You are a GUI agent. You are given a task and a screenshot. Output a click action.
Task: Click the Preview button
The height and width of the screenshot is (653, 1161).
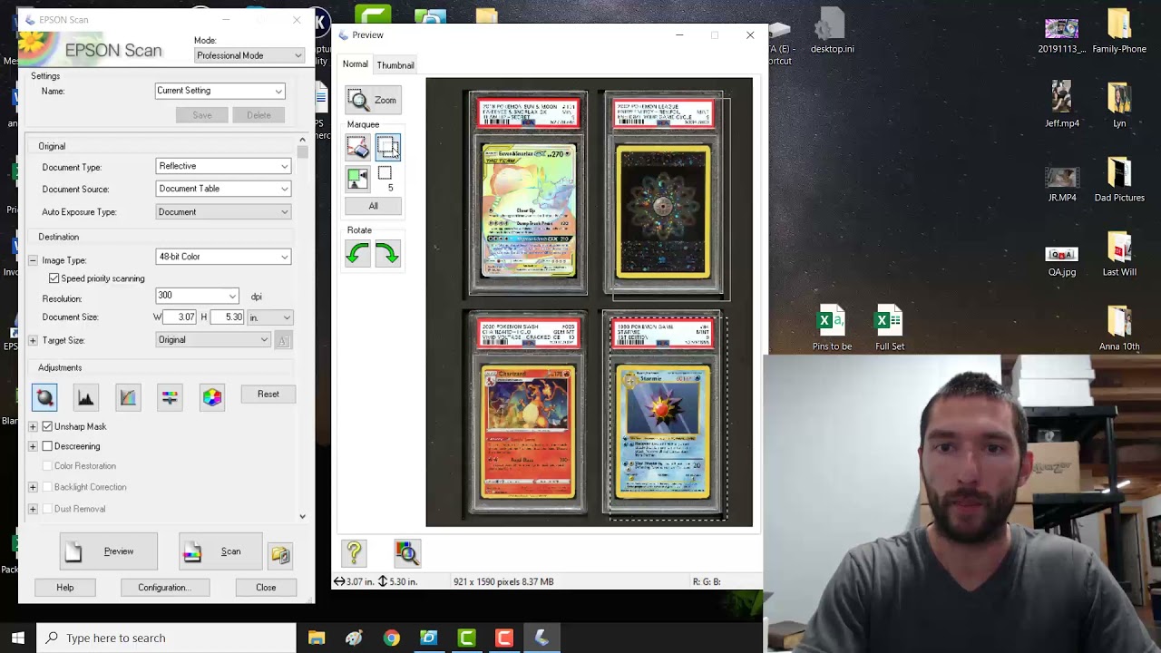pyautogui.click(x=109, y=551)
